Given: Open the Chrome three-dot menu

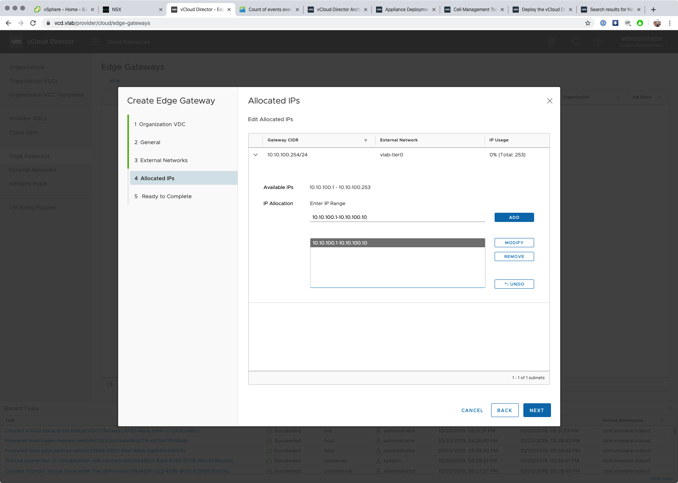Looking at the screenshot, I should 670,23.
